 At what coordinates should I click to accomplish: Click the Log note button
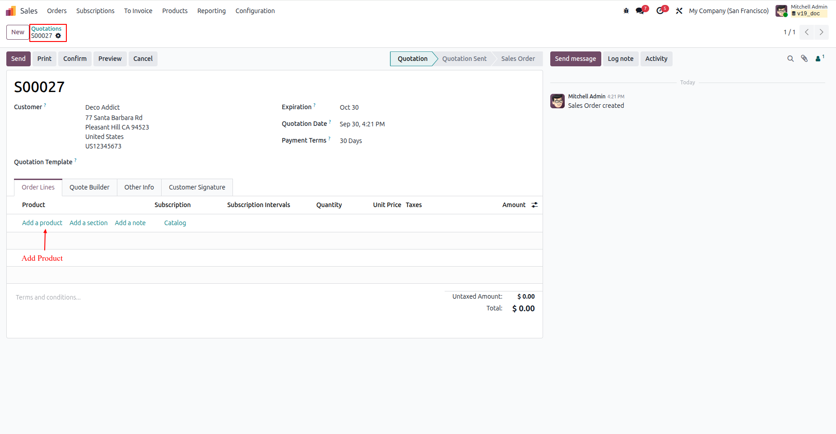(x=621, y=59)
